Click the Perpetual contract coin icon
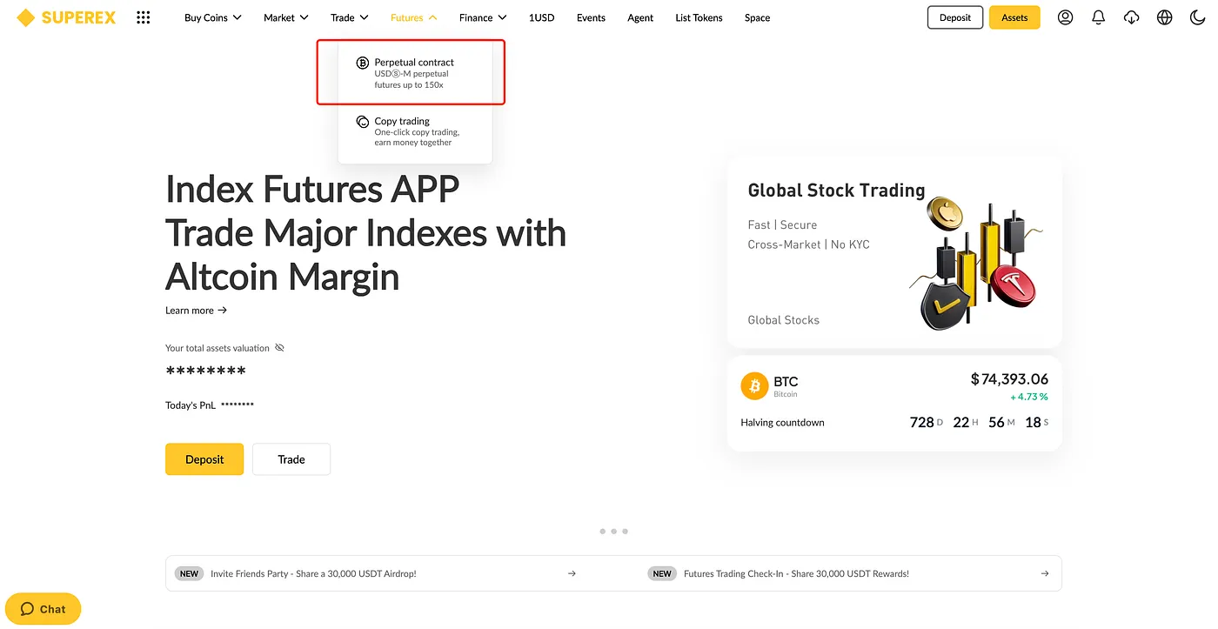Screen dimensions: 1218x629 [x=363, y=63]
